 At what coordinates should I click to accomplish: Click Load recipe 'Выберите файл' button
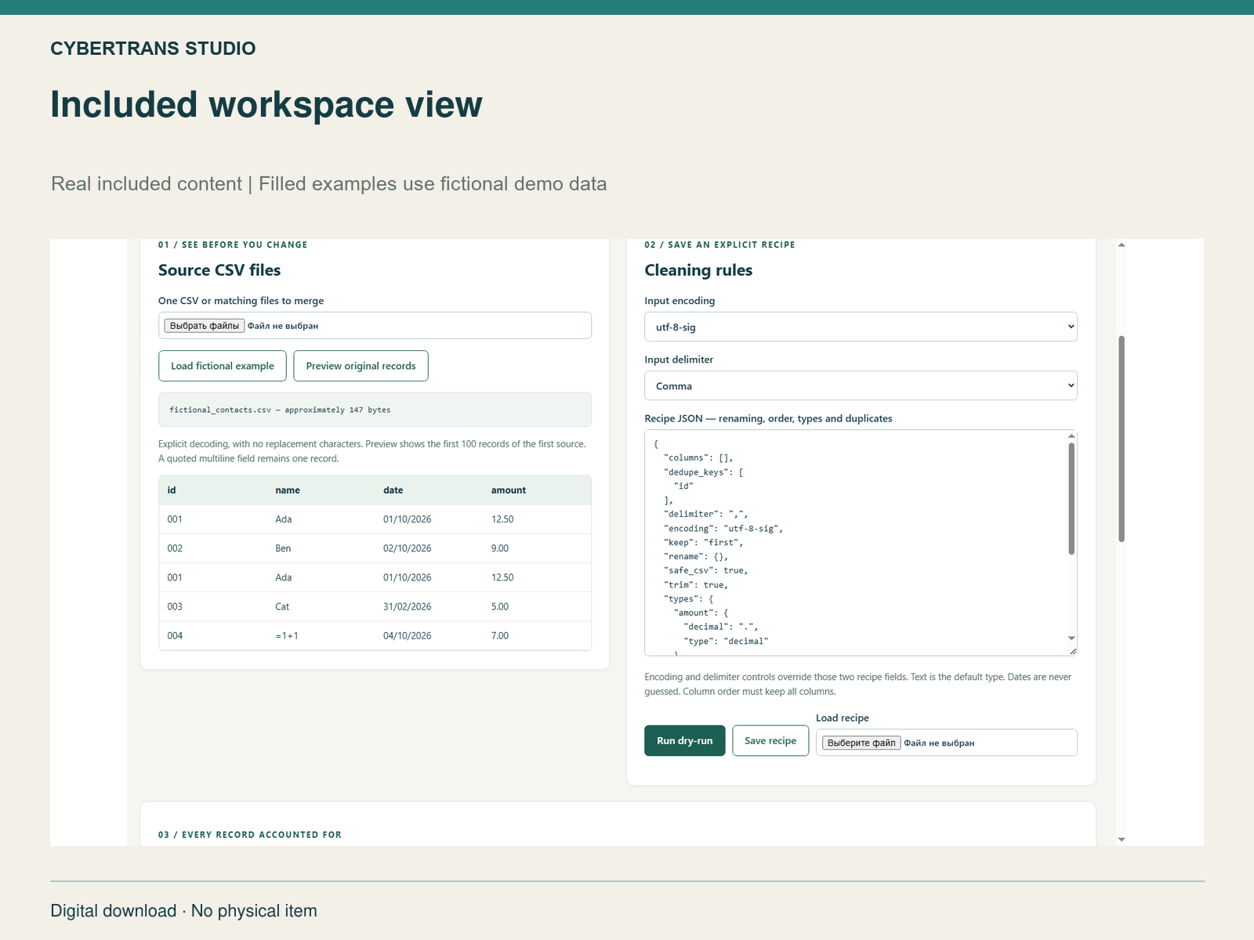pyautogui.click(x=861, y=743)
